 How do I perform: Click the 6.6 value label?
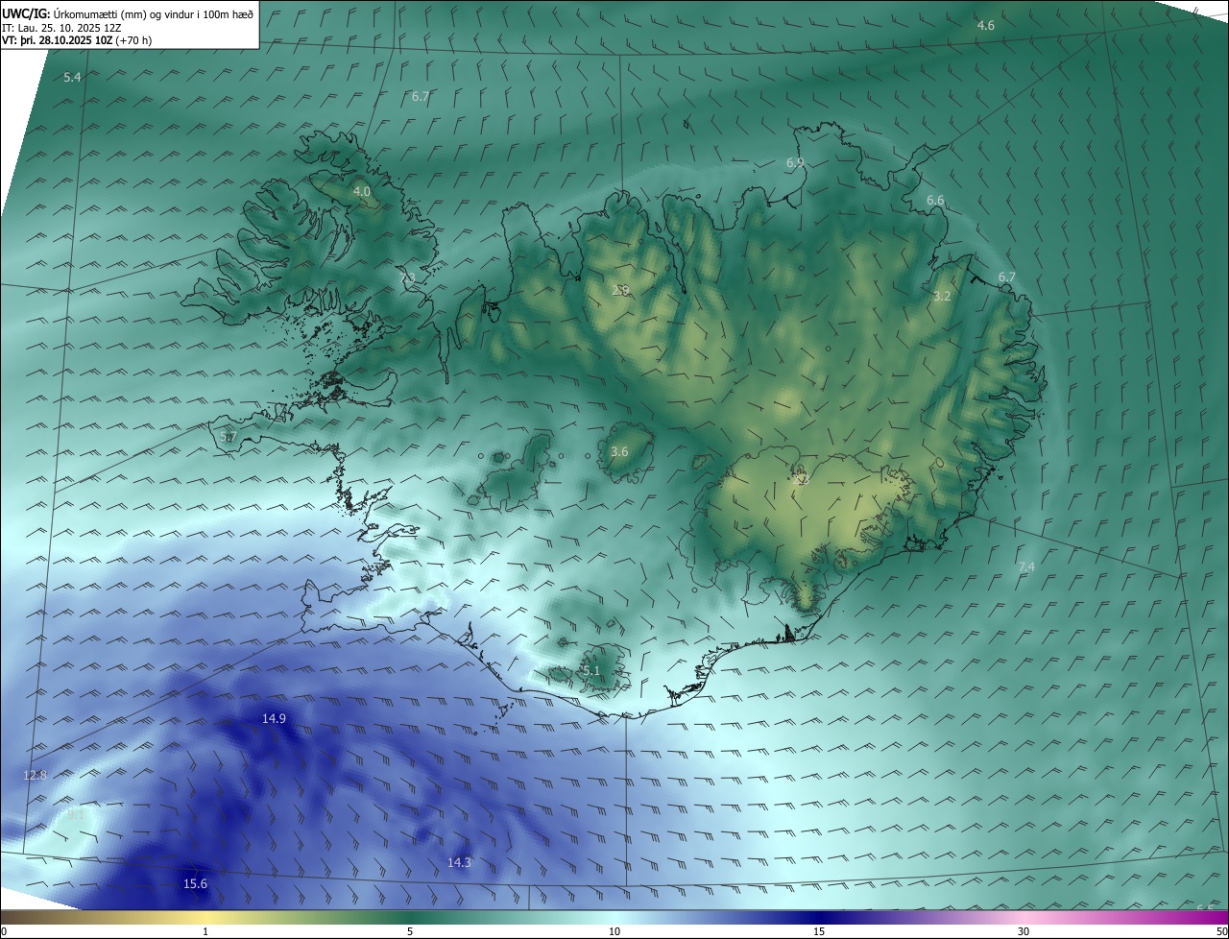935,200
